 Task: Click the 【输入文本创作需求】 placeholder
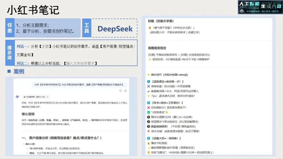pos(80,63)
